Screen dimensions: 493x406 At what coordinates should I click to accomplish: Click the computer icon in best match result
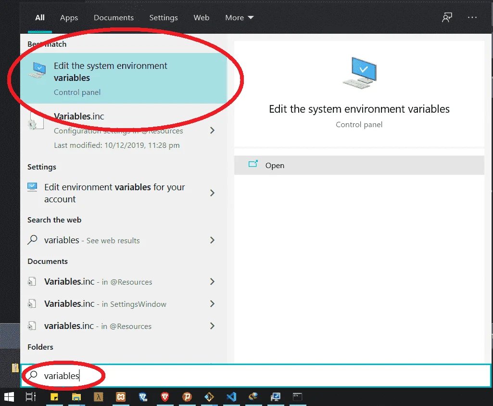tap(38, 70)
